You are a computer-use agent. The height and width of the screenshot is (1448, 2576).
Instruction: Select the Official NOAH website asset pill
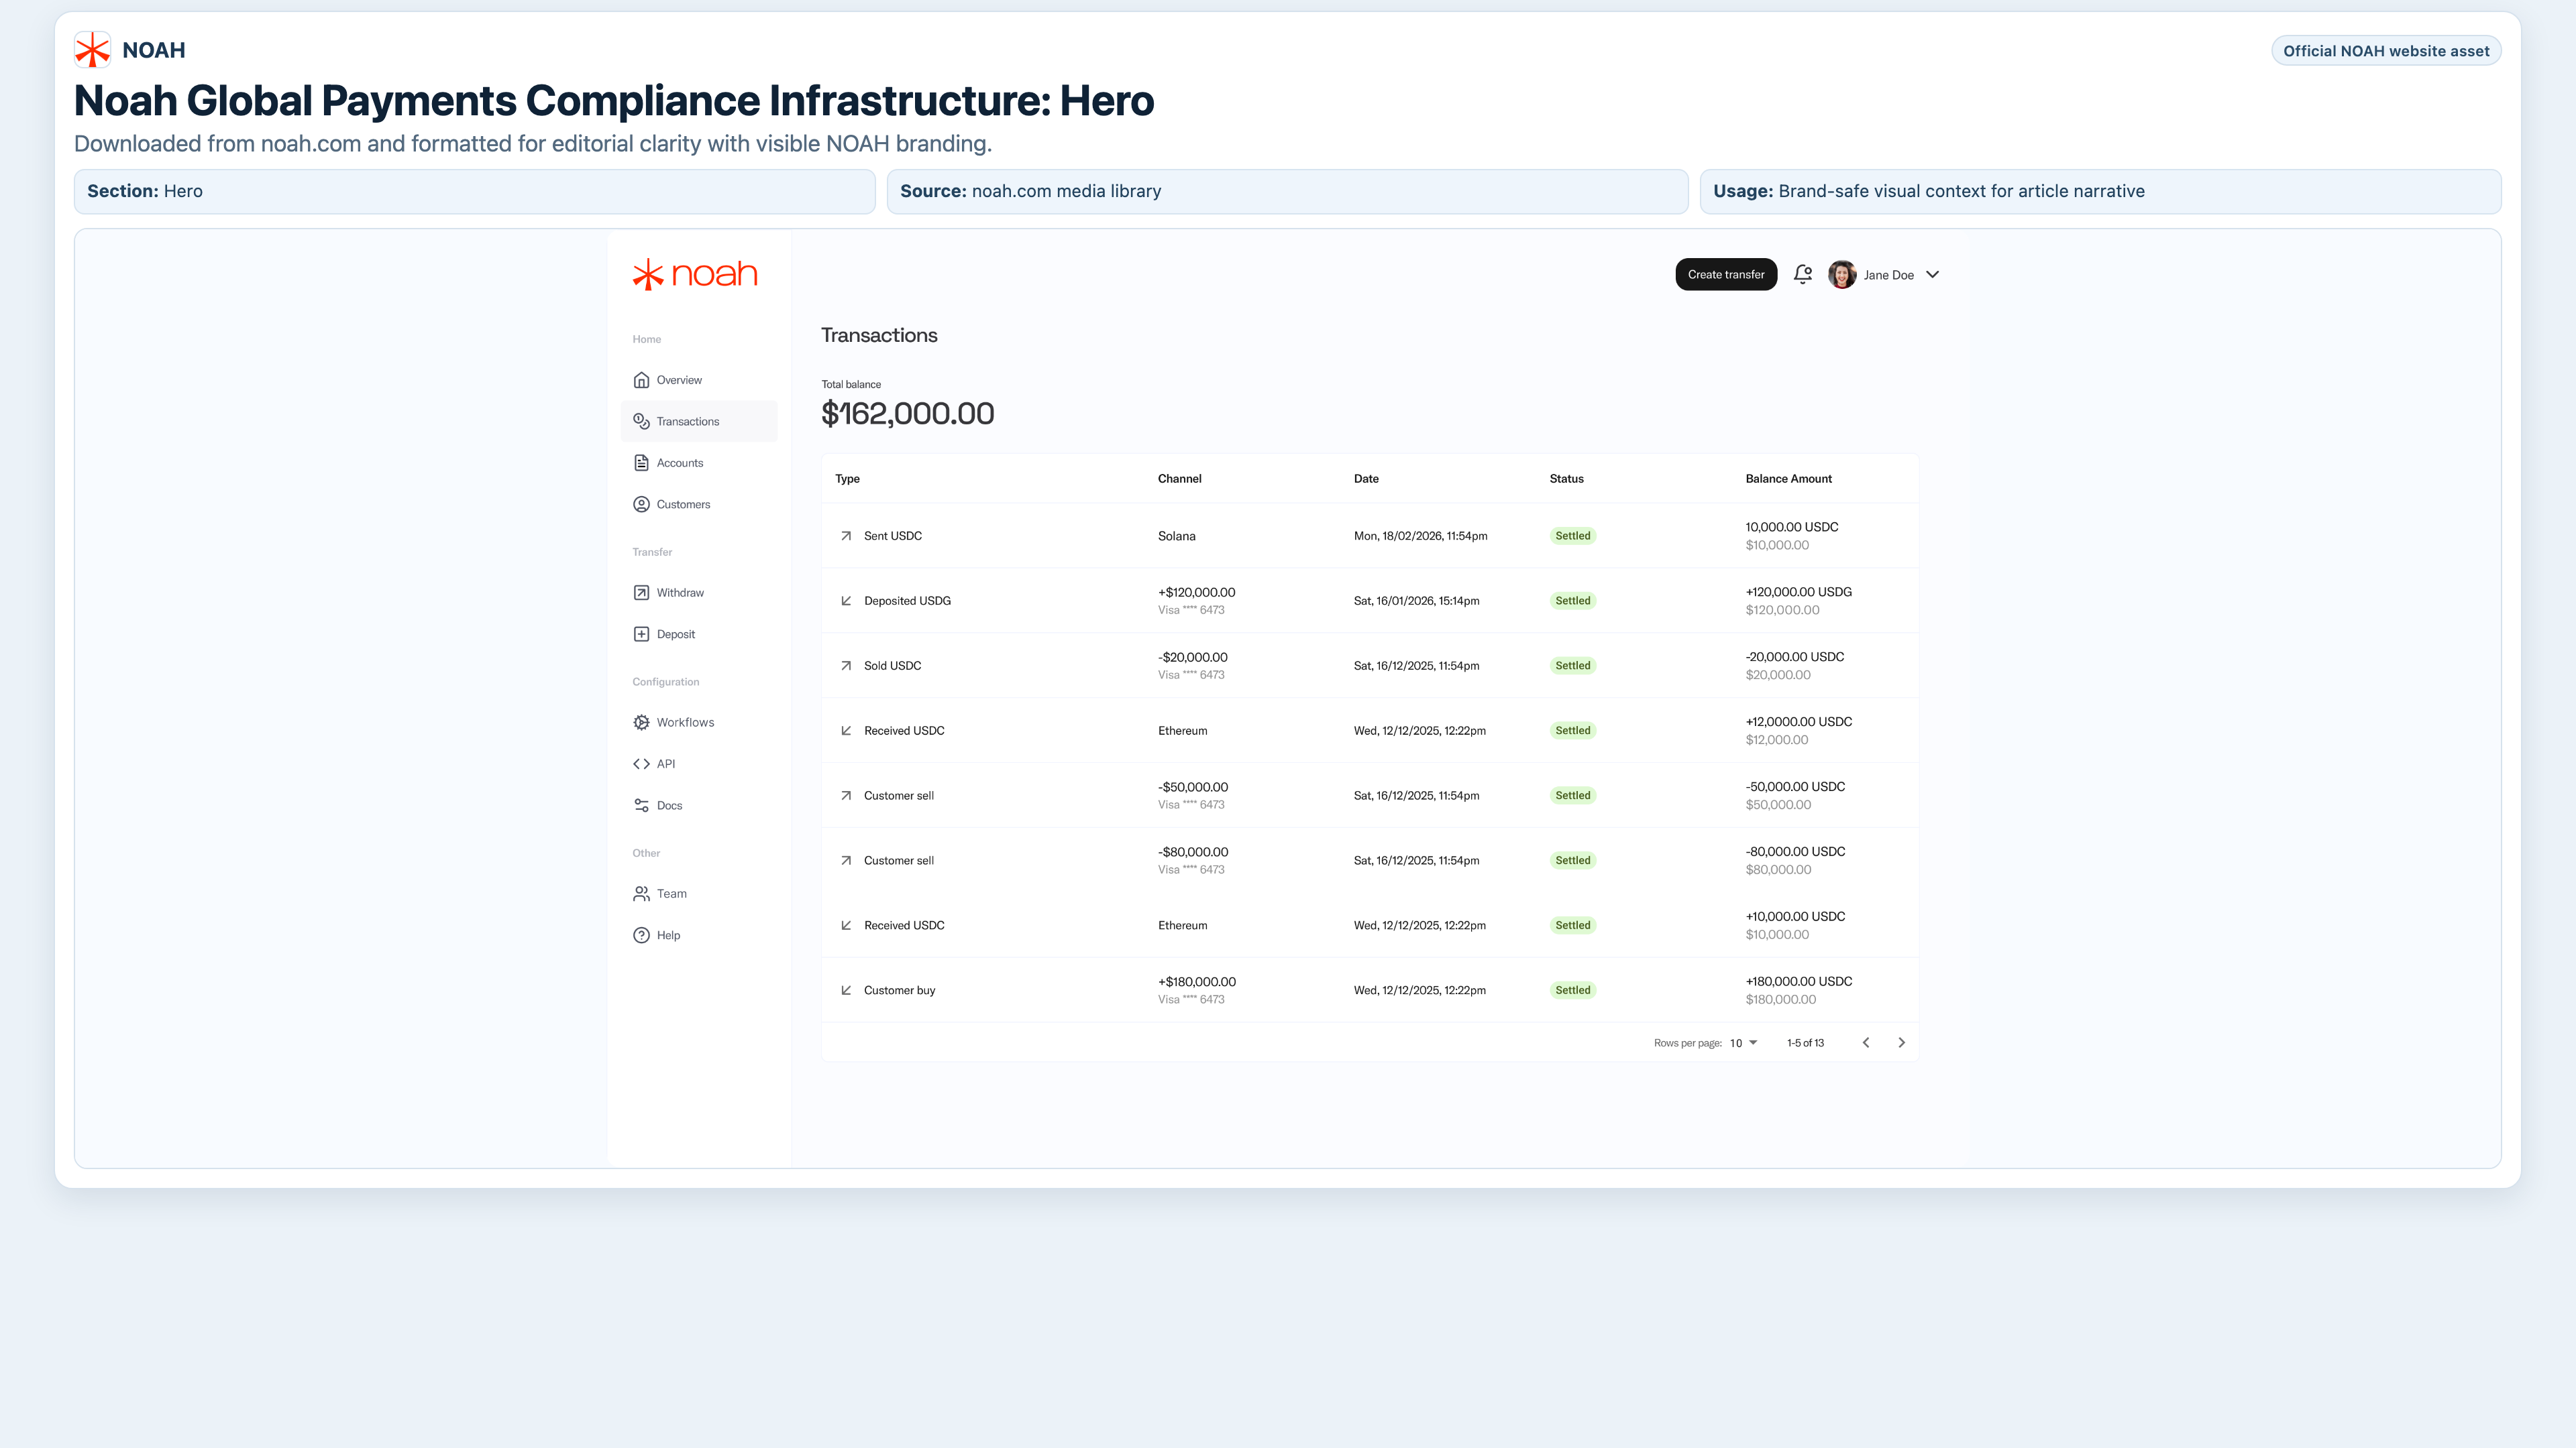click(2386, 50)
